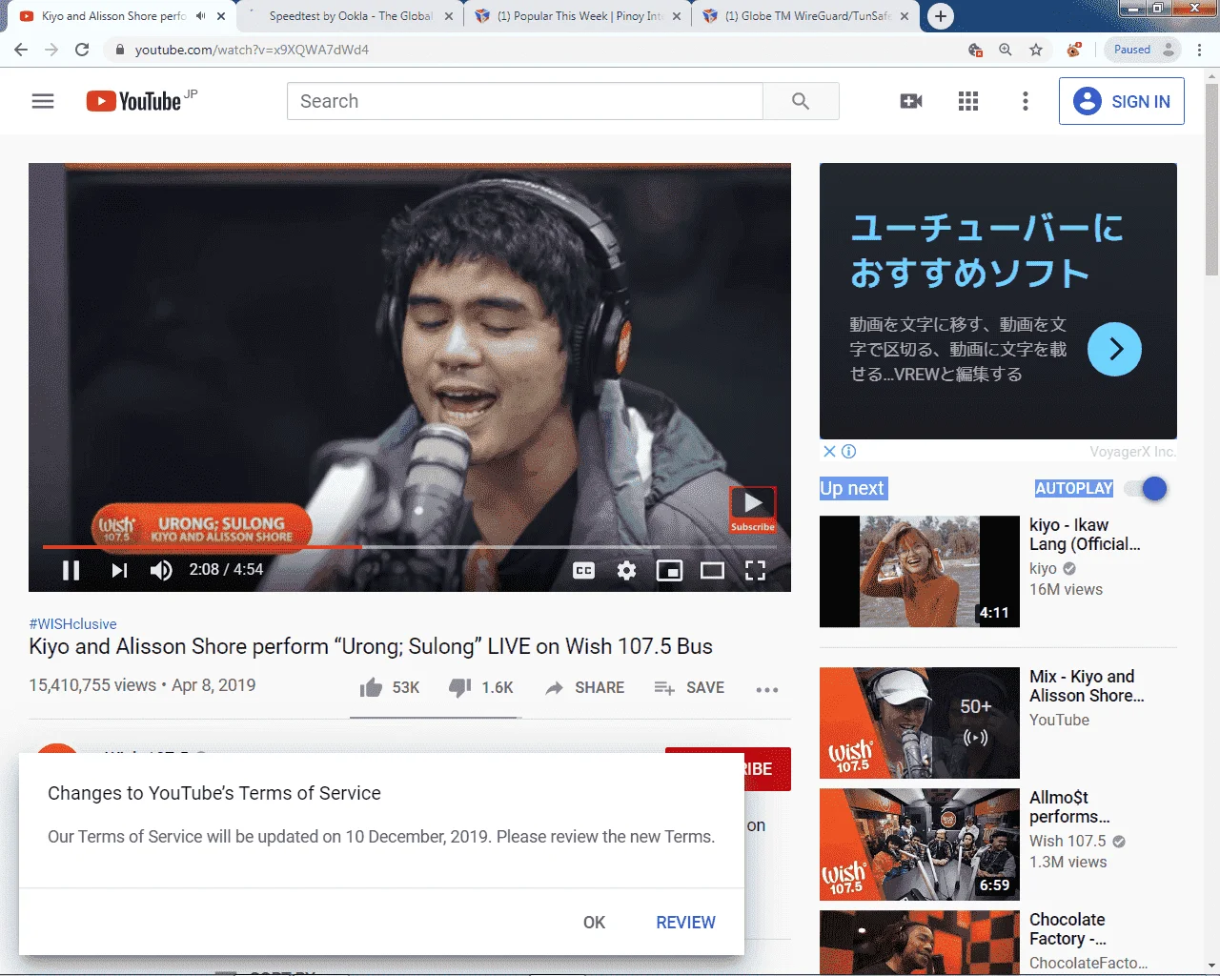
Task: Open ad info icon
Action: [x=849, y=452]
